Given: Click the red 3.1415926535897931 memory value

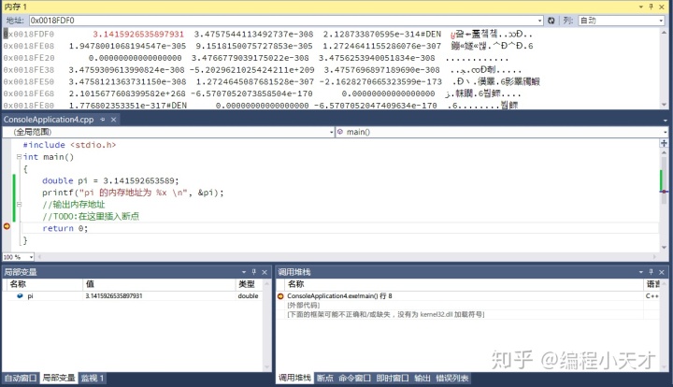Looking at the screenshot, I should point(138,34).
